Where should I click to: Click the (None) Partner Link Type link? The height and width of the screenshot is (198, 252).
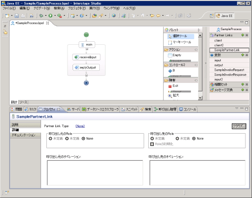point(80,126)
